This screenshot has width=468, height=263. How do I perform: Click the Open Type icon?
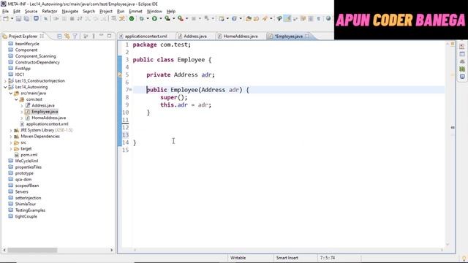(x=249, y=18)
